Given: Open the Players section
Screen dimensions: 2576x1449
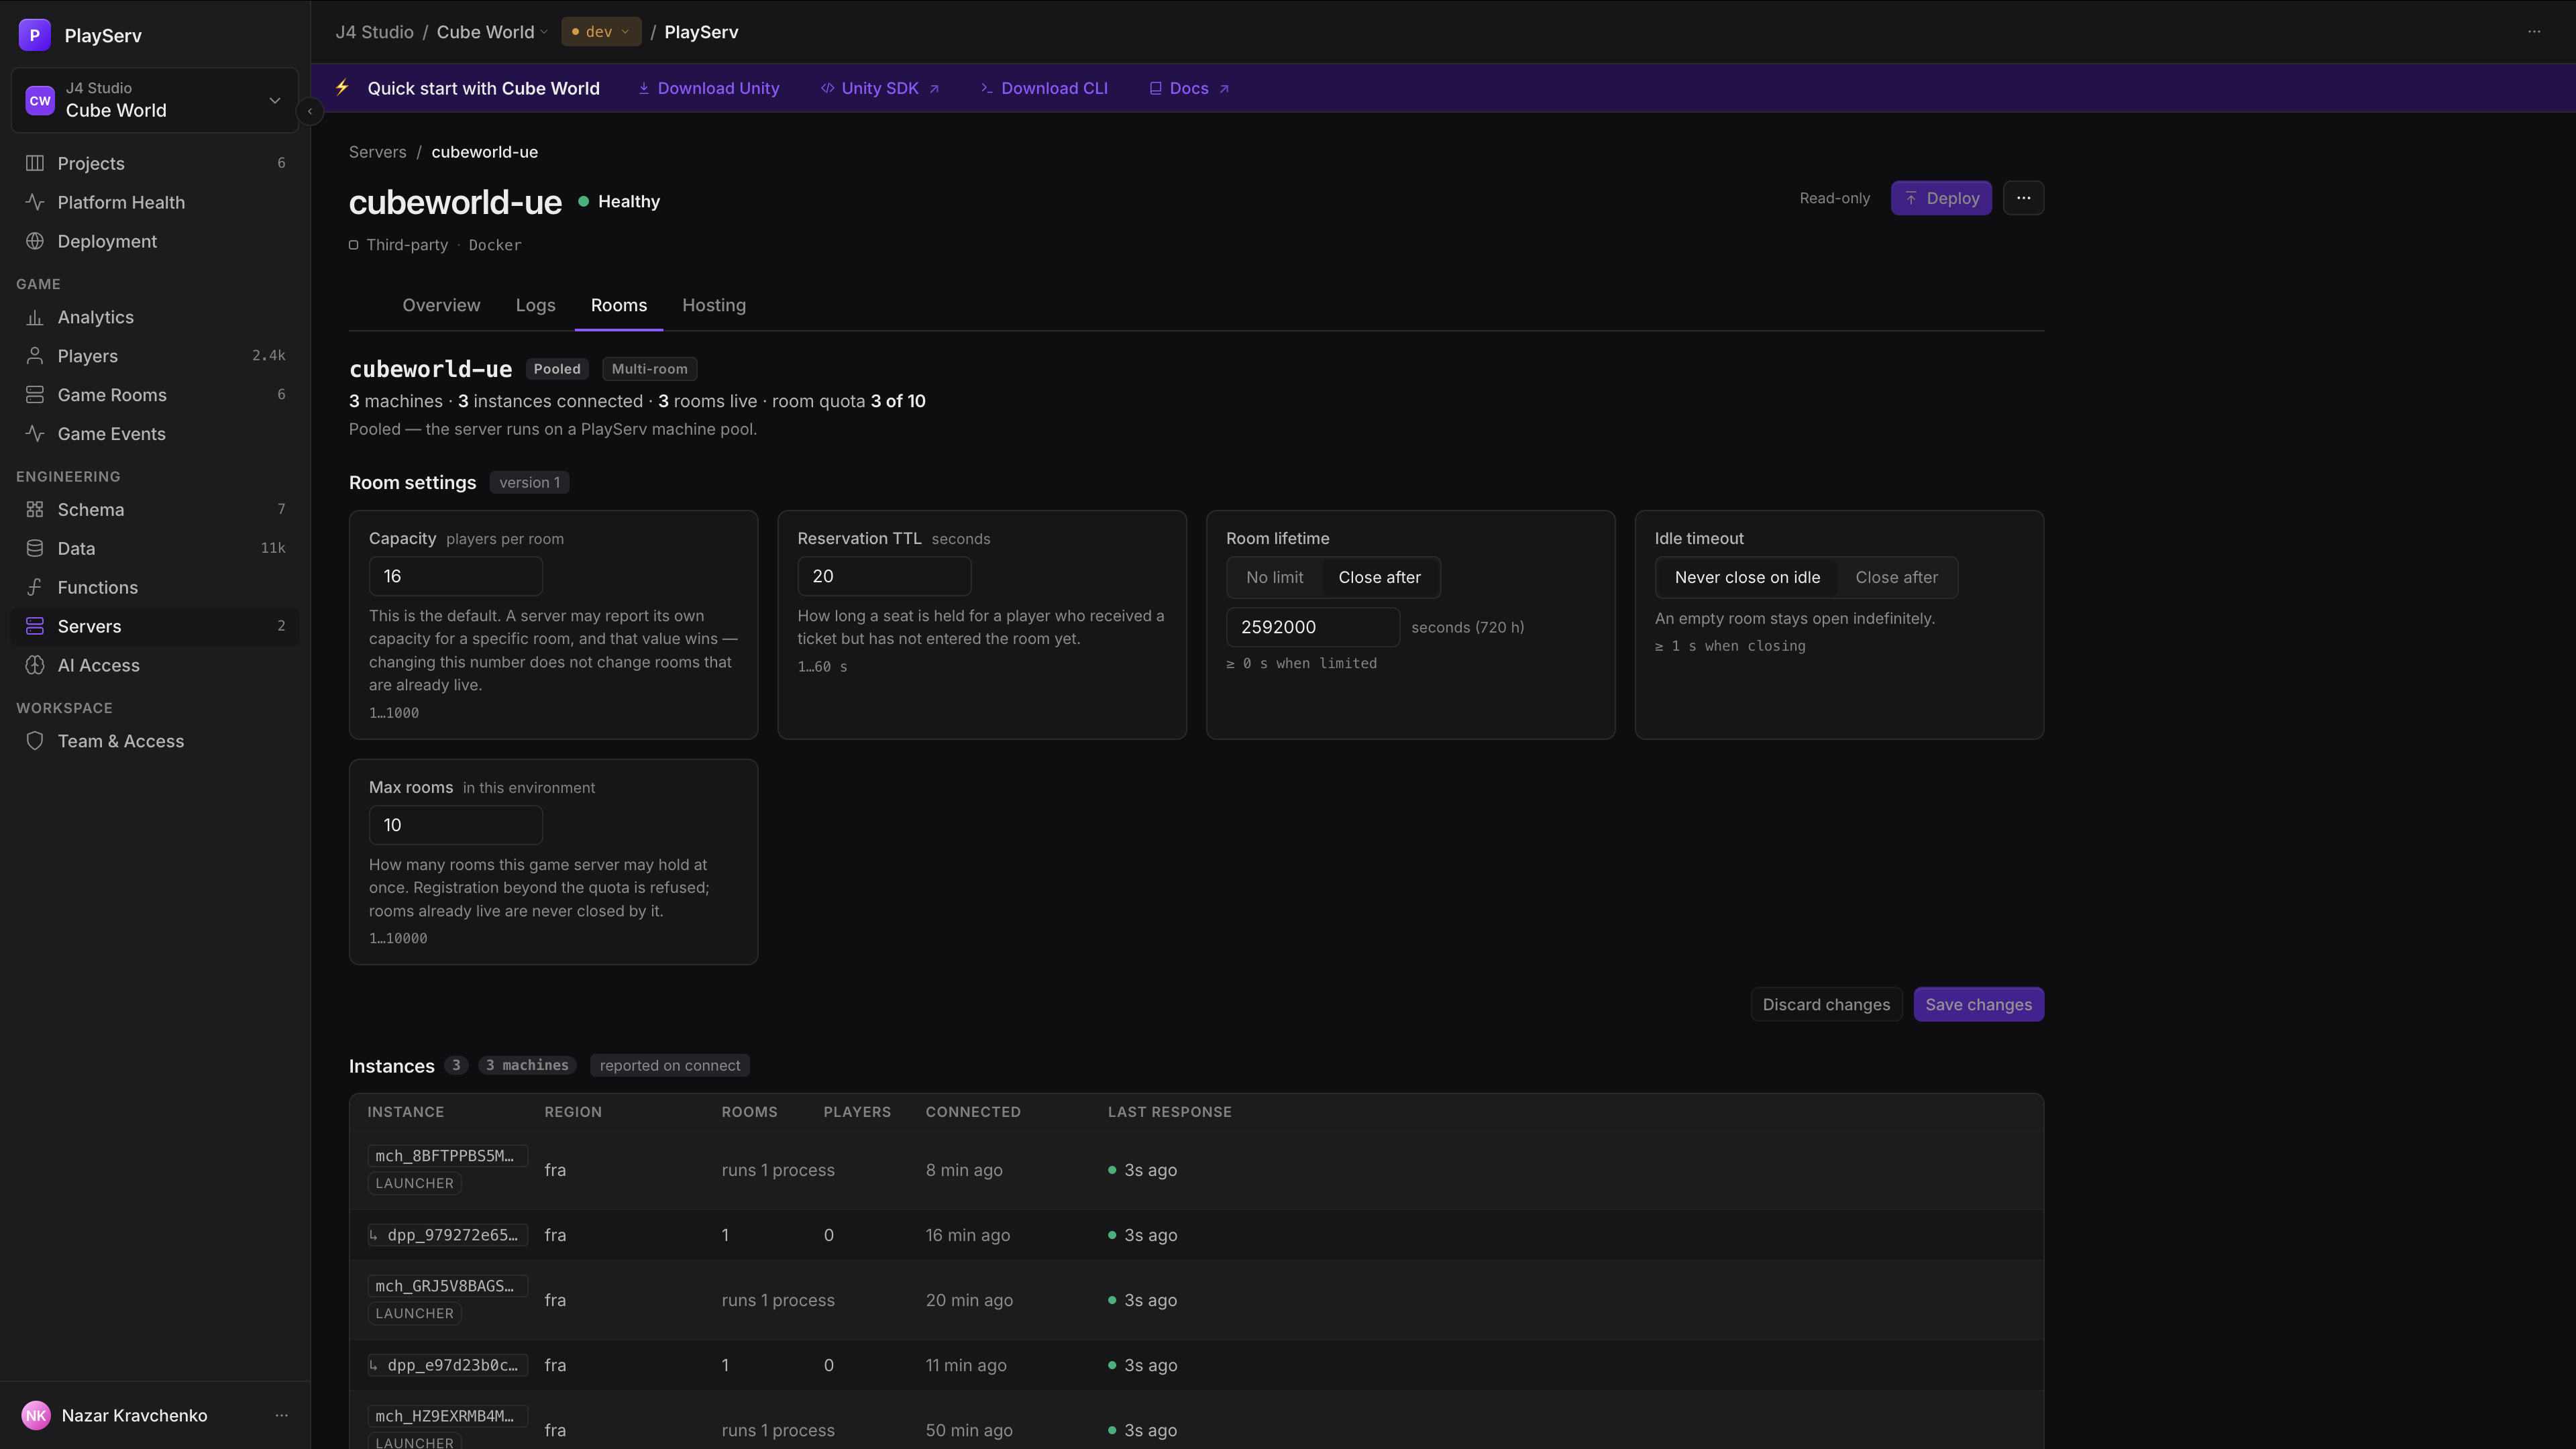Looking at the screenshot, I should click(x=155, y=356).
